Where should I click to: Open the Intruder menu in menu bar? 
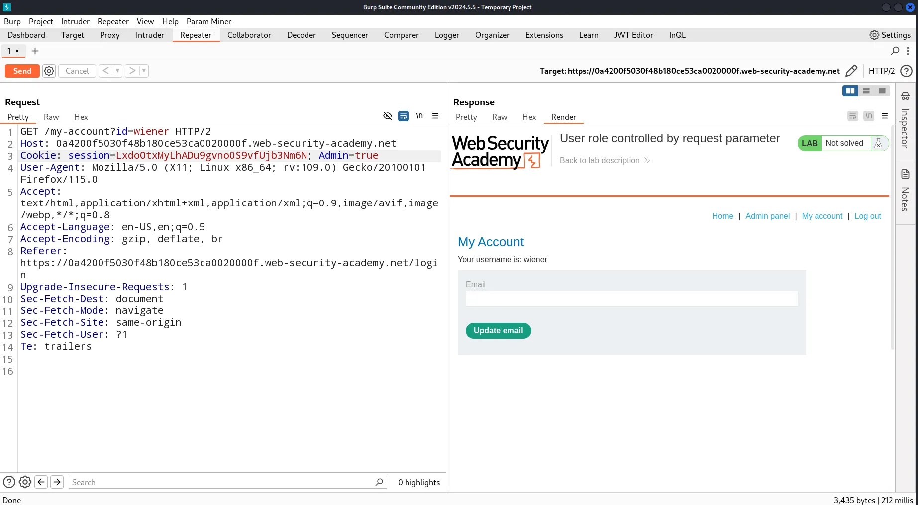point(75,21)
